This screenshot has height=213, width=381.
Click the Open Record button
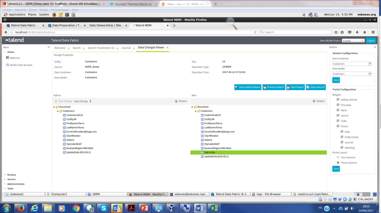click(316, 87)
